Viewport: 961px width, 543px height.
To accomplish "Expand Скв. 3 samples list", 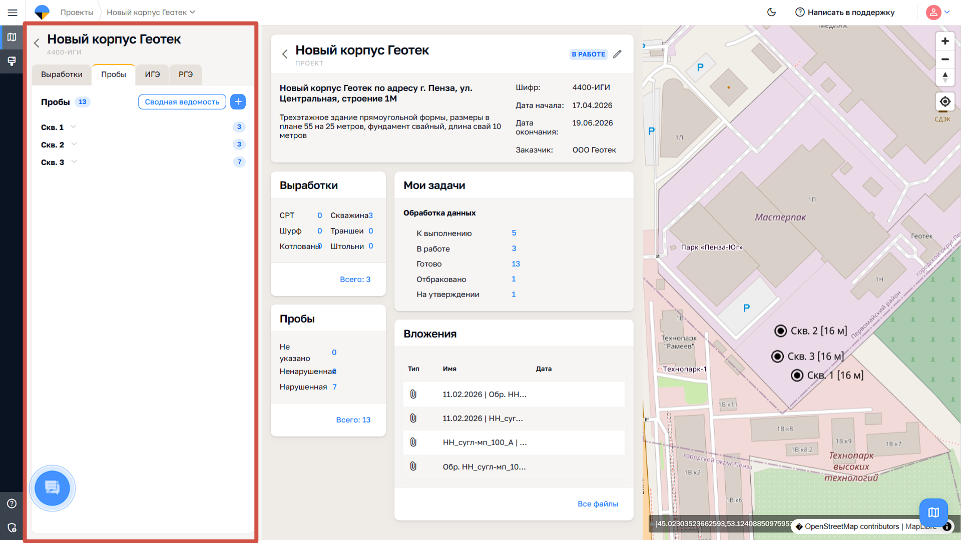I will [x=74, y=162].
